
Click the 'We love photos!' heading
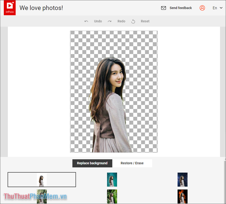[x=41, y=8]
